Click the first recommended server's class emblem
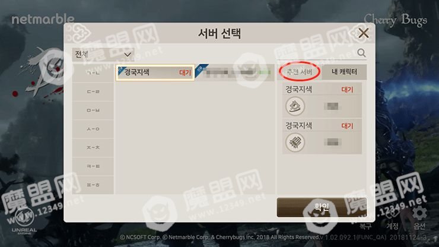 pyautogui.click(x=295, y=106)
